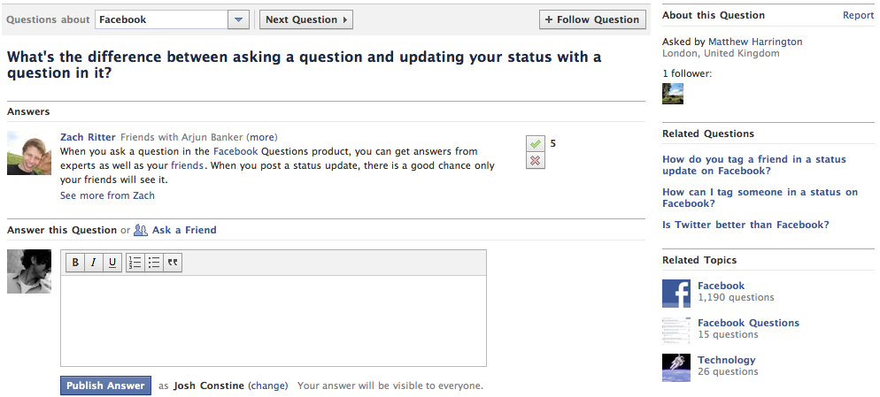Open the Technology topic thumbnail

[676, 367]
